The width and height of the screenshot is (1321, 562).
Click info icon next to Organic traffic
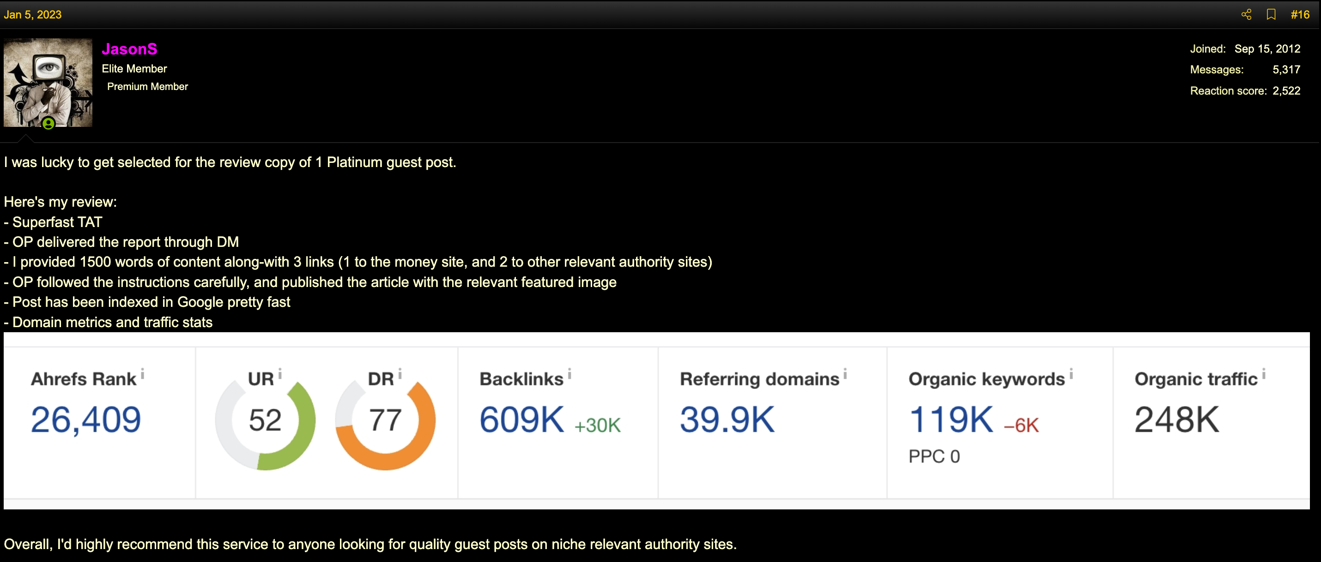(x=1264, y=375)
